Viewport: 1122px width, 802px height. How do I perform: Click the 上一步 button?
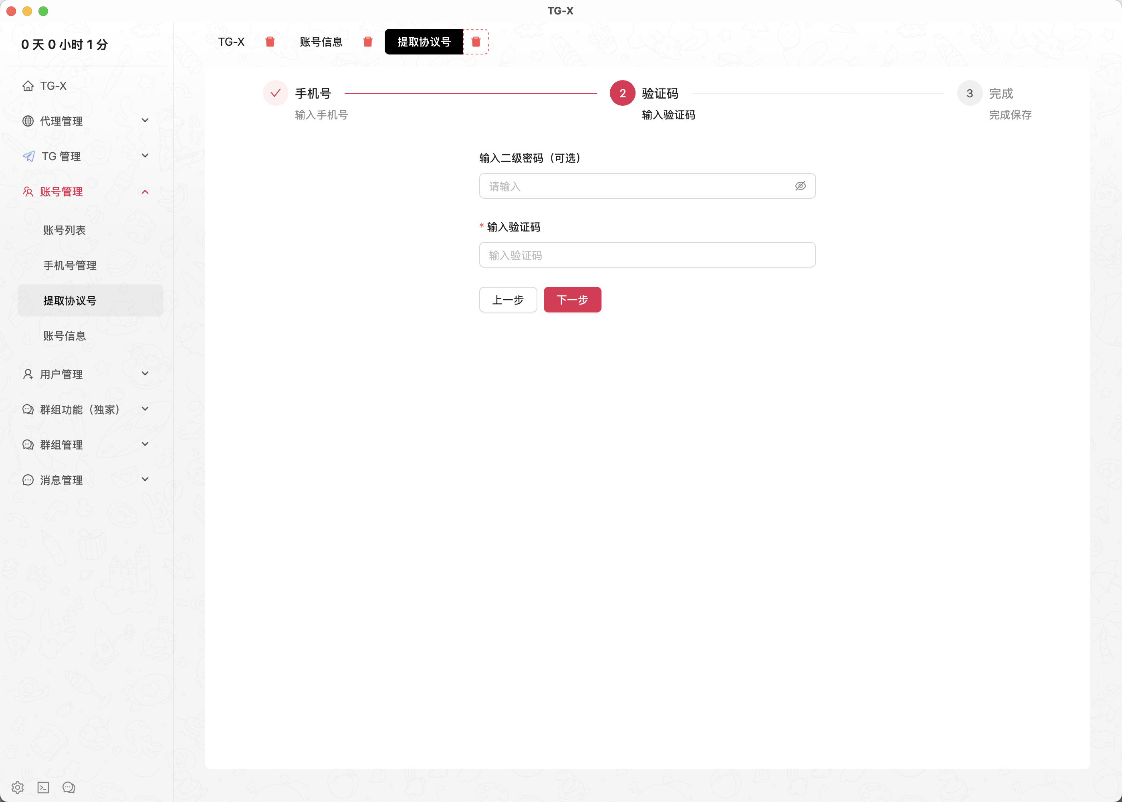point(508,300)
